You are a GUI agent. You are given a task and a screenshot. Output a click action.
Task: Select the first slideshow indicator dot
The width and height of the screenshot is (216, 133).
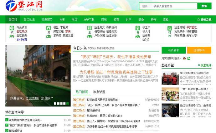pyautogui.click(x=55, y=103)
